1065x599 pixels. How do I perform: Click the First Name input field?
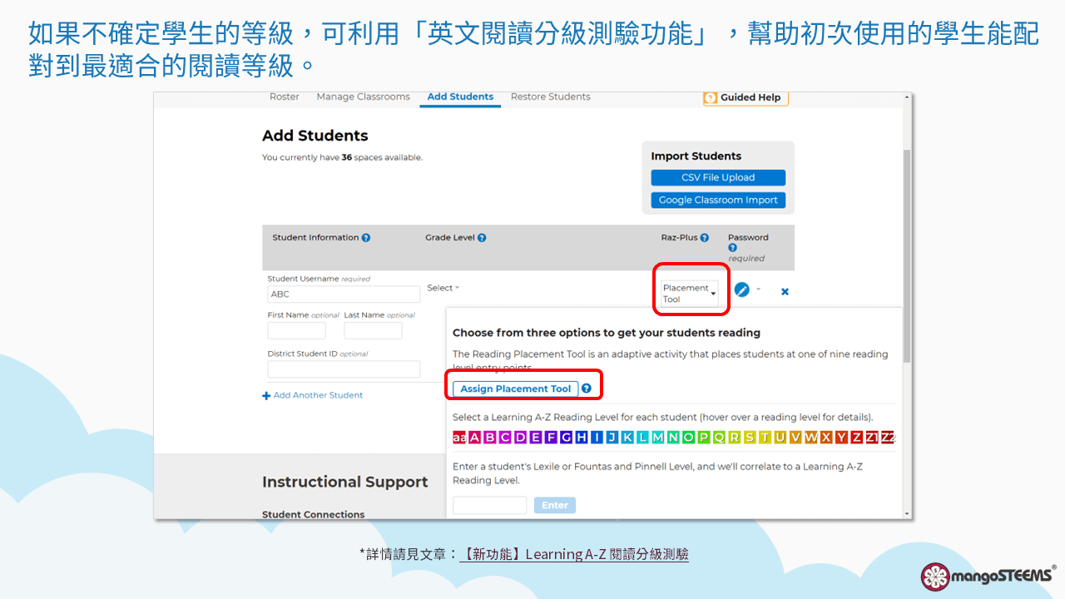point(297,331)
